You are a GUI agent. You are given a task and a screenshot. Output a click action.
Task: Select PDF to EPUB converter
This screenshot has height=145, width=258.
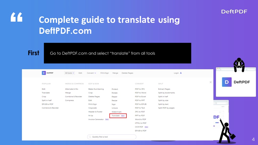(x=141, y=104)
